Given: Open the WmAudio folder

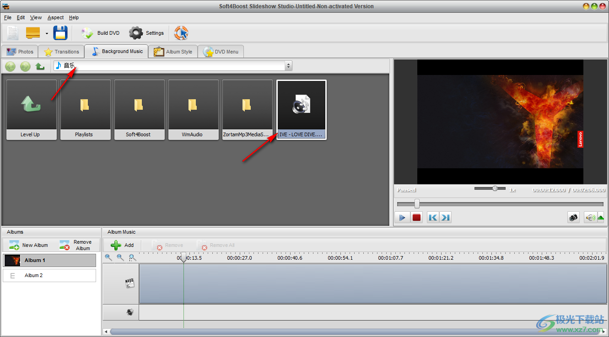Looking at the screenshot, I should (x=194, y=110).
